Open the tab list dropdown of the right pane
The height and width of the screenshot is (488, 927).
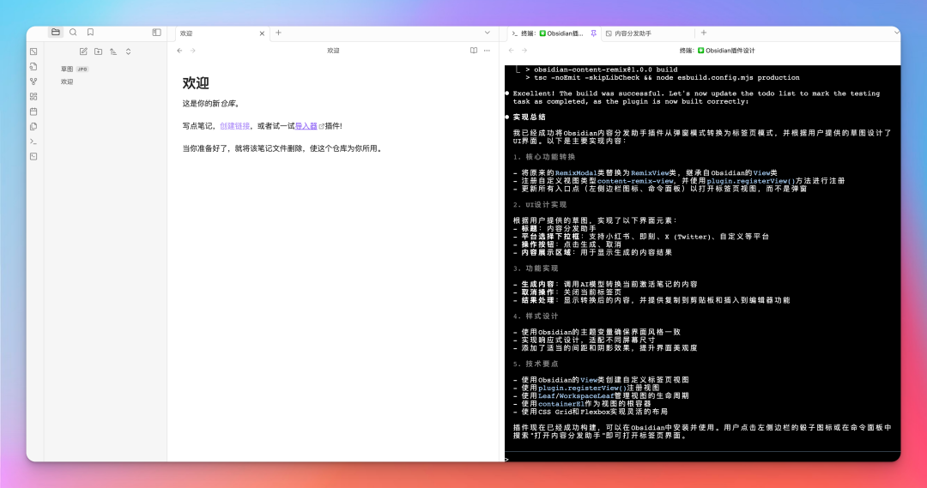[896, 33]
